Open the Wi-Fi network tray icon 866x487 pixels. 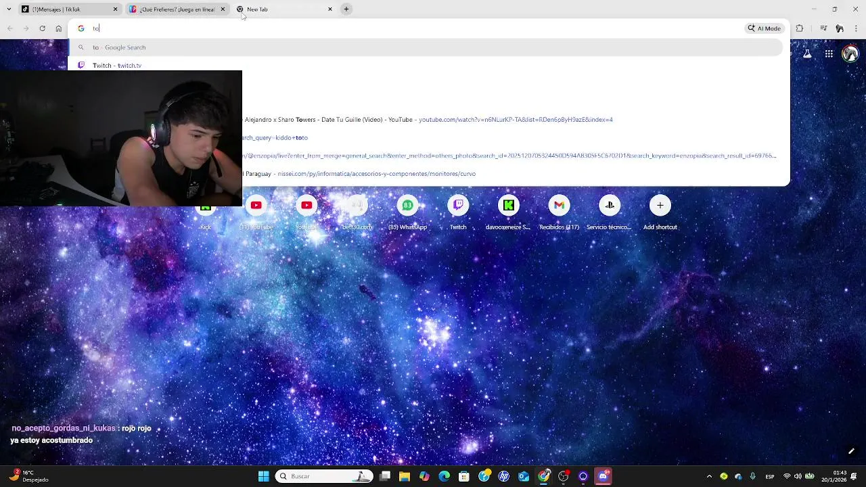pyautogui.click(x=786, y=476)
